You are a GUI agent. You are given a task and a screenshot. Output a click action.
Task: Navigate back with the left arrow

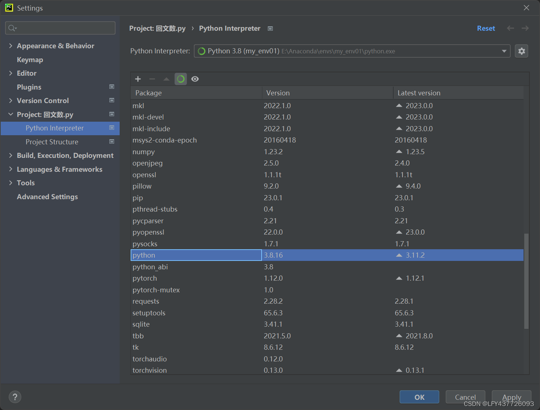(510, 28)
